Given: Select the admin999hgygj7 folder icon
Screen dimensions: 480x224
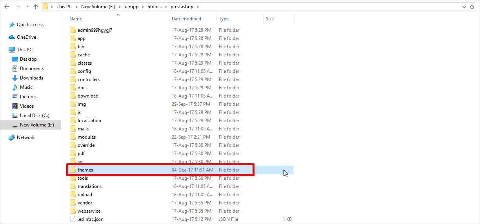Looking at the screenshot, I should click(x=73, y=30).
